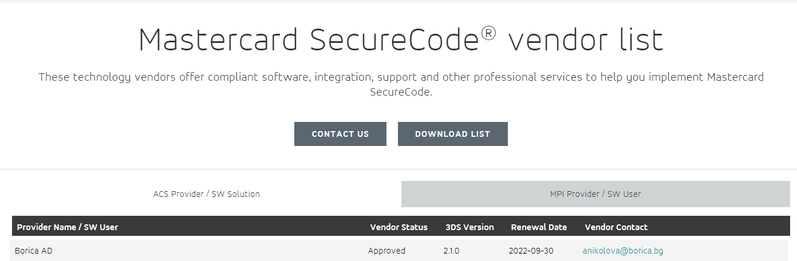This screenshot has height=261, width=797.
Task: Click the DOWNLOAD LIST button
Action: click(x=452, y=134)
